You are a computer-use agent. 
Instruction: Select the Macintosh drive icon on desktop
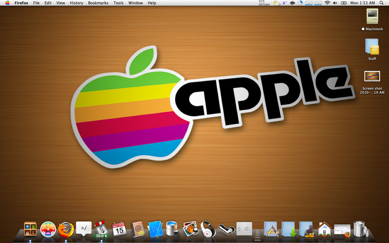(x=372, y=16)
